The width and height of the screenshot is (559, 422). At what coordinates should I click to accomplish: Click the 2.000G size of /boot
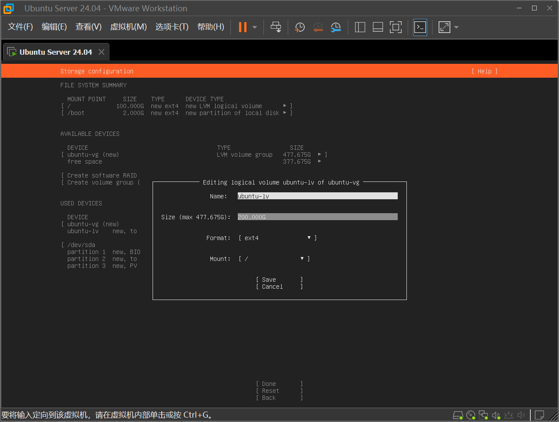[x=133, y=113]
